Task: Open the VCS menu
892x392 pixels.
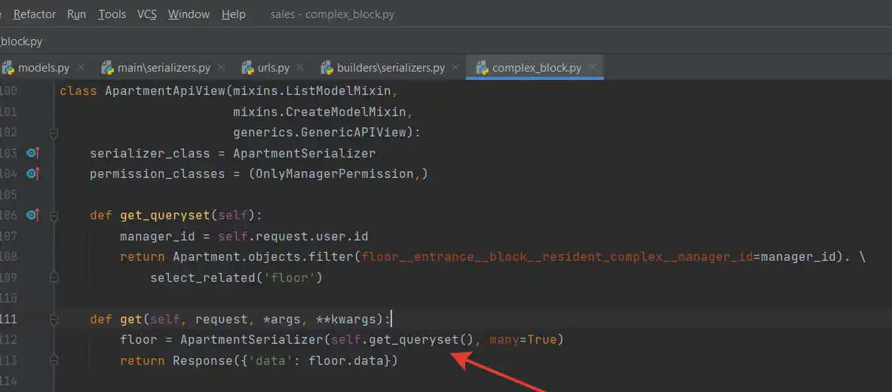Action: point(147,14)
